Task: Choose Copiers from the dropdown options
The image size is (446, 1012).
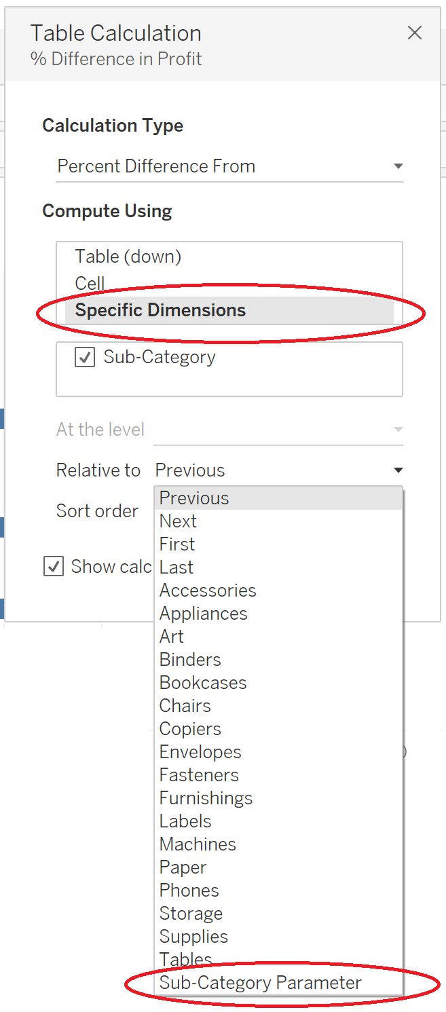Action: 190,729
